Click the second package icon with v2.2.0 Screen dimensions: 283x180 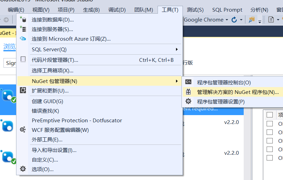8,126
